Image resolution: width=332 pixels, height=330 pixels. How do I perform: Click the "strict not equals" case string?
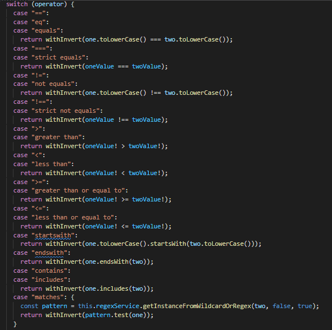click(65, 111)
